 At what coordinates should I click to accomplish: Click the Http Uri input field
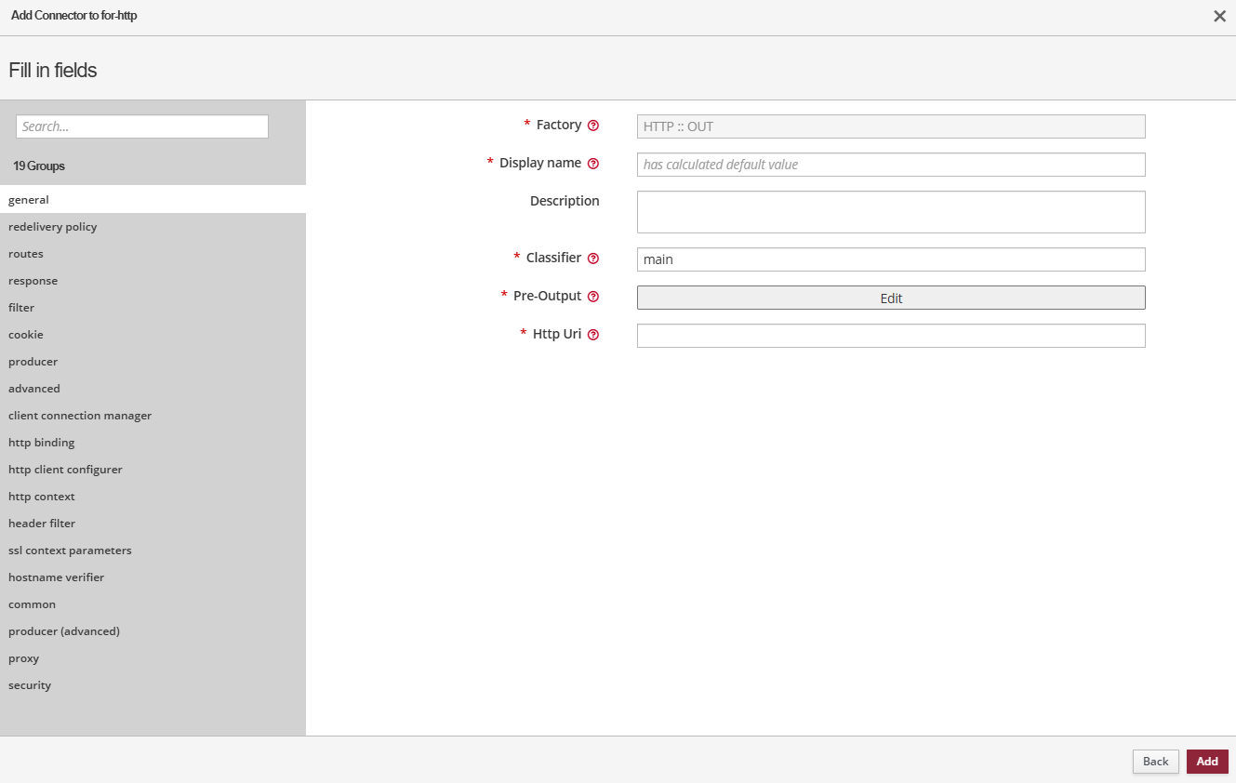[890, 336]
